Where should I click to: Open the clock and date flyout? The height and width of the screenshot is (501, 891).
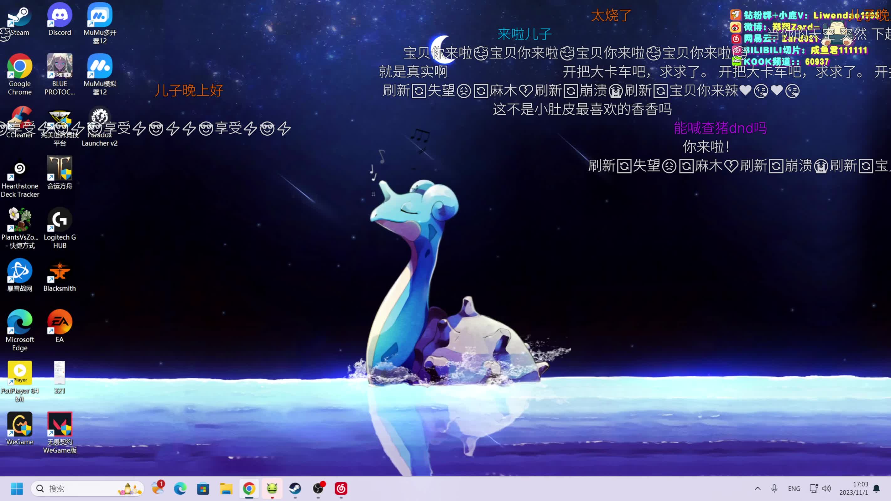[854, 488]
